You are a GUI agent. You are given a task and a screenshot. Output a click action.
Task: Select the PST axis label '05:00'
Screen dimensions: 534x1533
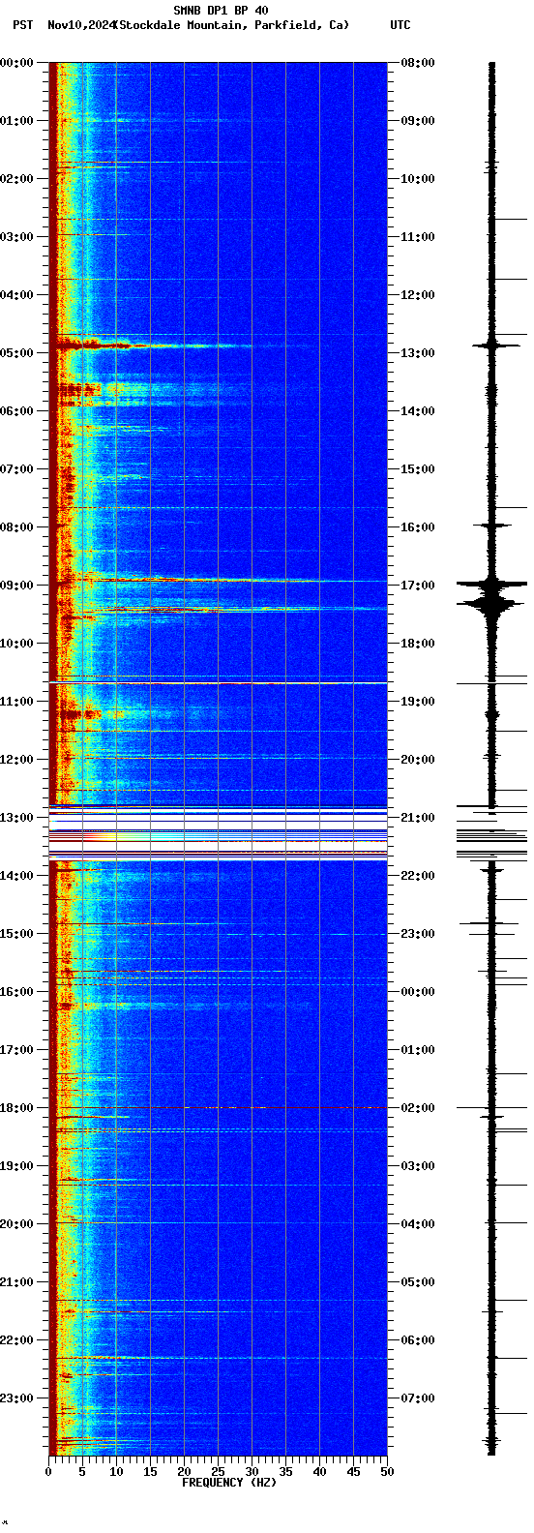(15, 353)
